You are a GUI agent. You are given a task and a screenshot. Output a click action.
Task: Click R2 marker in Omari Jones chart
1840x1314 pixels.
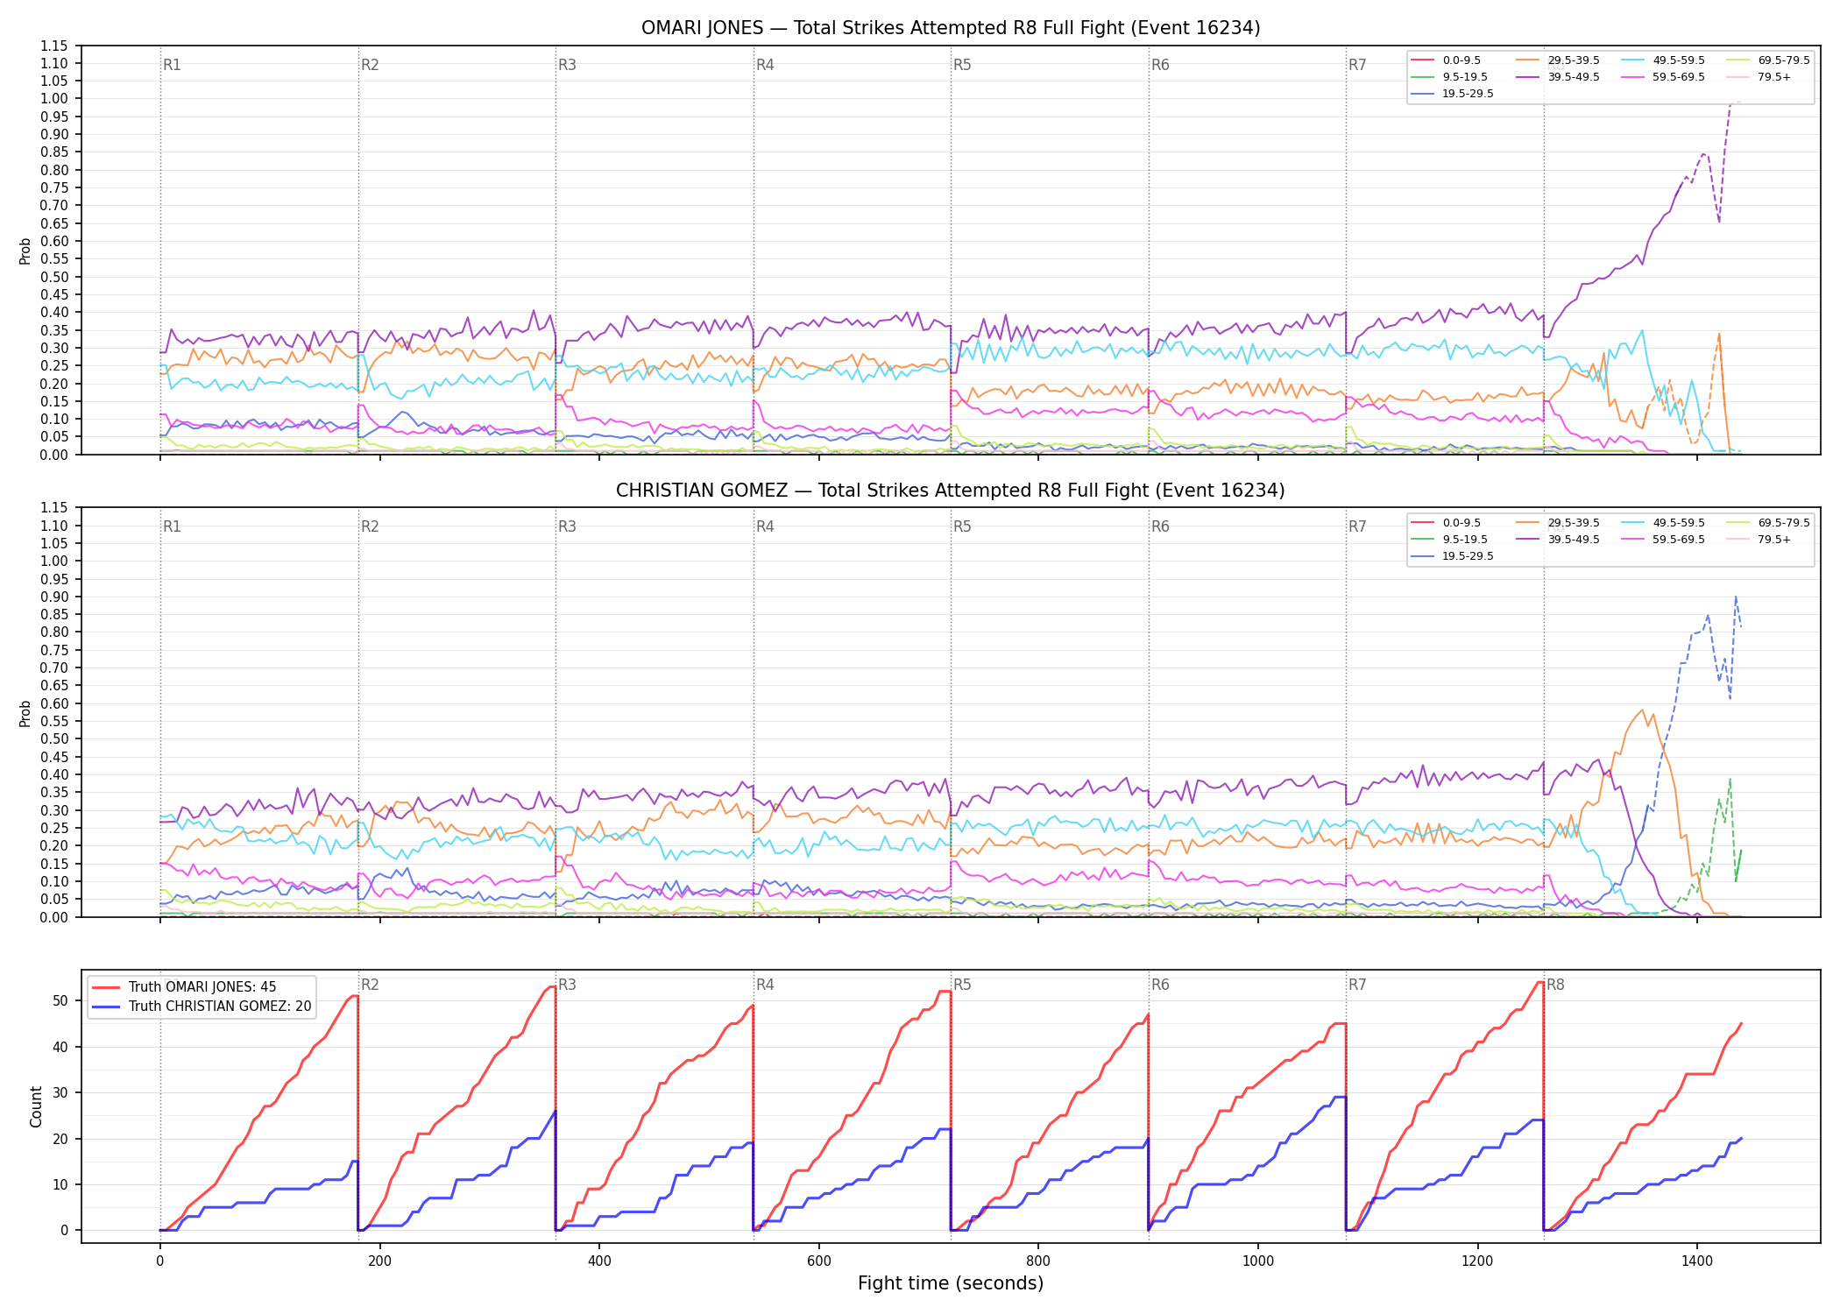pos(370,65)
